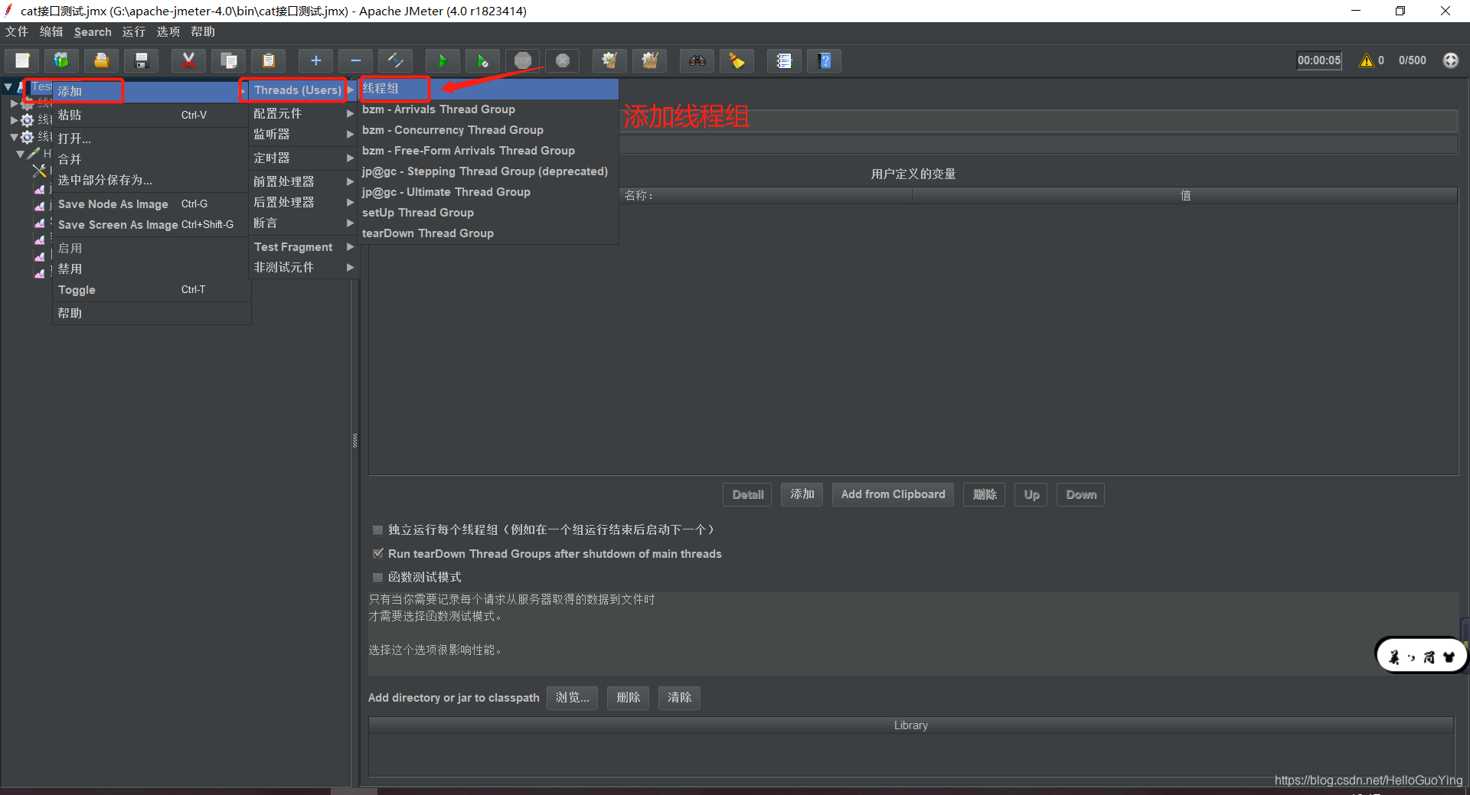This screenshot has height=795, width=1470.
Task: Select Save Node As Image
Action: [152, 204]
